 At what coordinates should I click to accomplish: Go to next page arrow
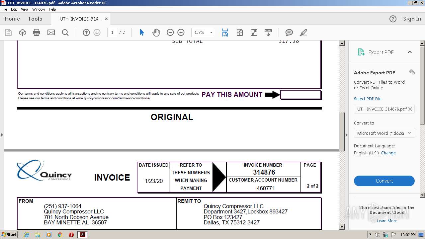(x=97, y=33)
